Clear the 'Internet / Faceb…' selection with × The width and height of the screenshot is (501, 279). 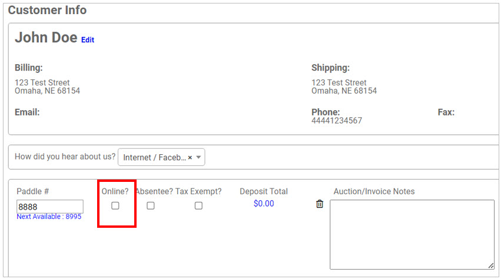pos(190,158)
